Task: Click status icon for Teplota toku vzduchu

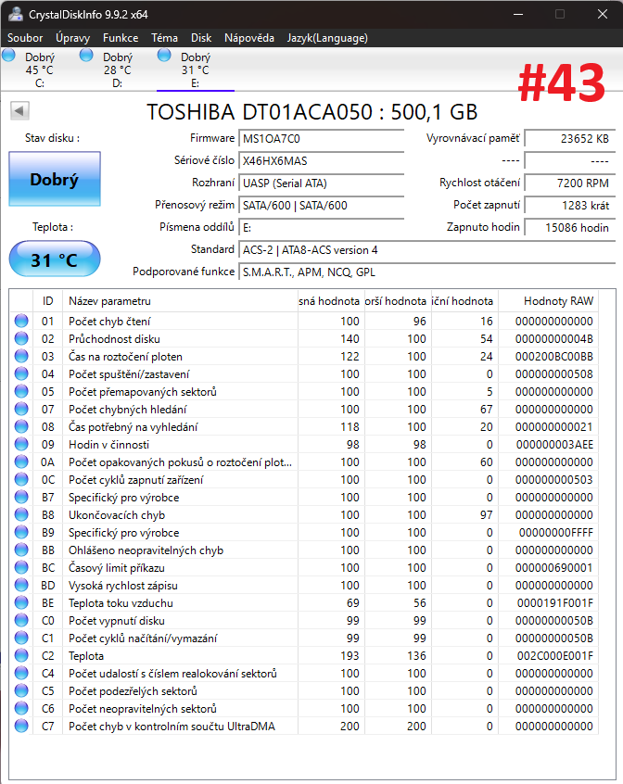Action: (x=21, y=602)
